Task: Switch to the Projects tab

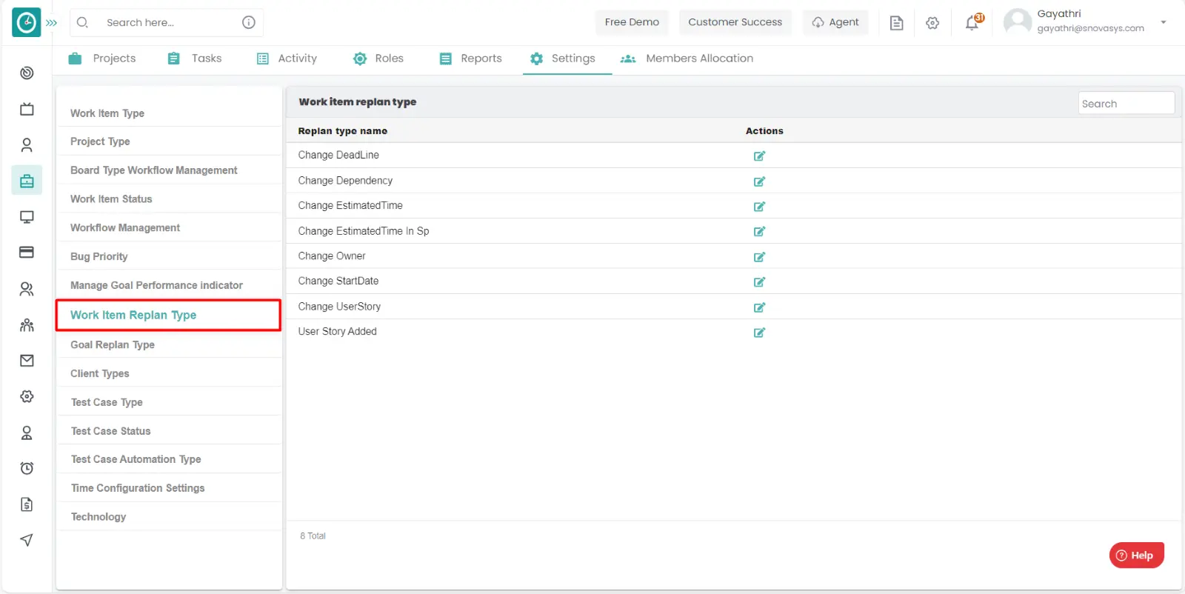Action: point(102,59)
